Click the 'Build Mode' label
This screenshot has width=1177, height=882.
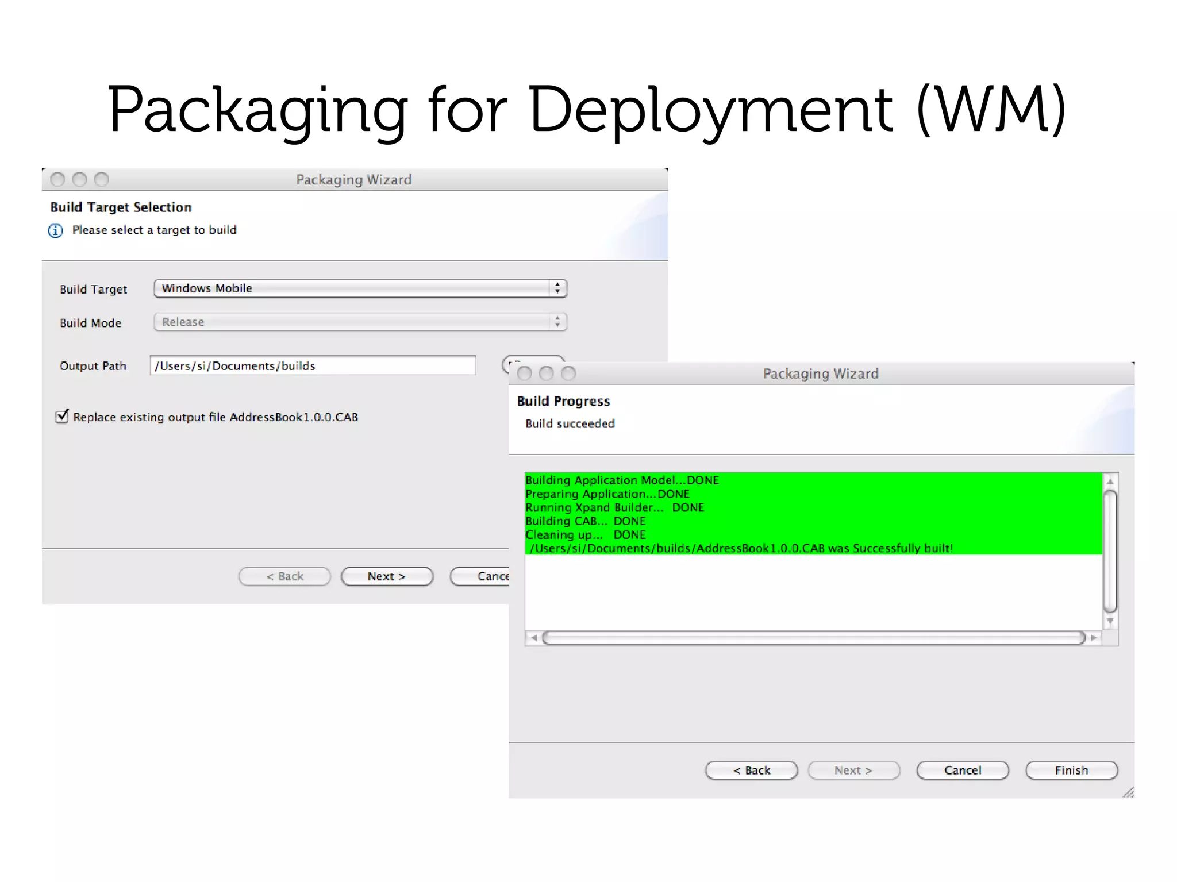click(90, 323)
